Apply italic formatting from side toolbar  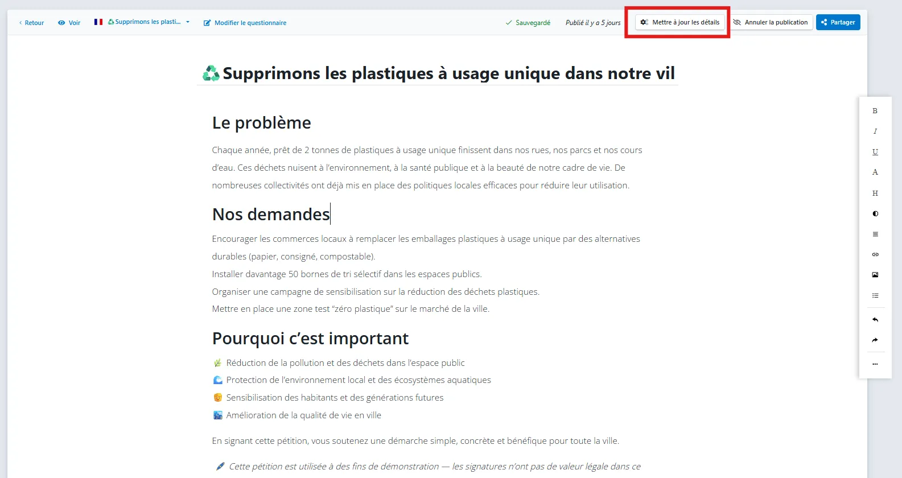pos(875,131)
